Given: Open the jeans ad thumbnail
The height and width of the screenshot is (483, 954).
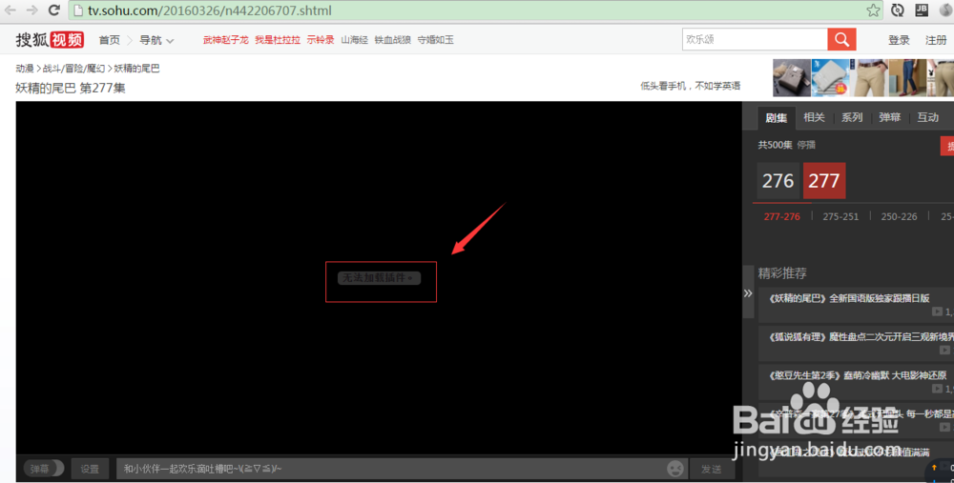Looking at the screenshot, I should [907, 78].
